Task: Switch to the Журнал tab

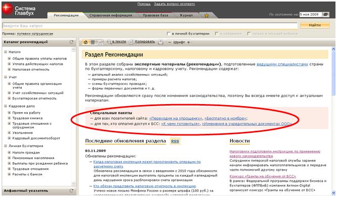Action: tap(186, 16)
